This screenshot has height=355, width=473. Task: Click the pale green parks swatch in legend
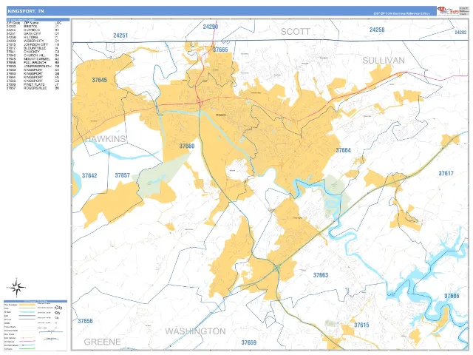pyautogui.click(x=27, y=308)
